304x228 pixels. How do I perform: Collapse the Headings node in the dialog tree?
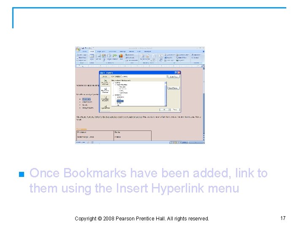(x=114, y=83)
